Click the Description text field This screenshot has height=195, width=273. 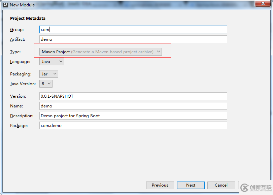coord(133,116)
